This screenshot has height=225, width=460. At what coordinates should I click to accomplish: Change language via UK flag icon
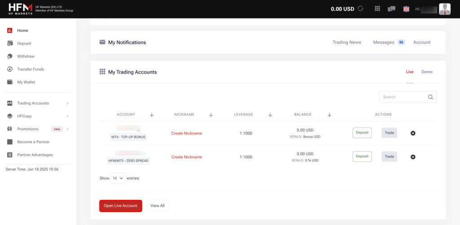point(406,9)
